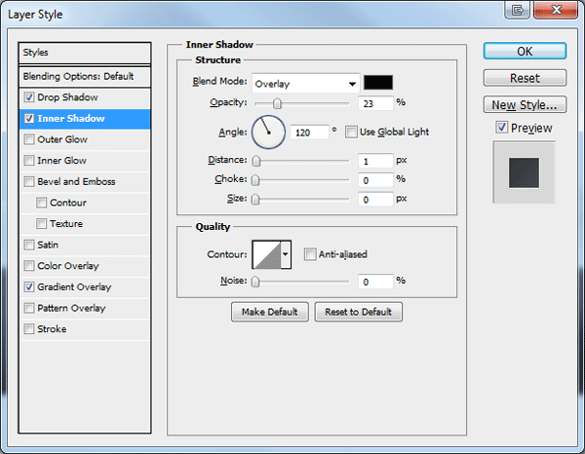Check Use Global Light option
Screen dimensions: 585x454
(x=351, y=132)
